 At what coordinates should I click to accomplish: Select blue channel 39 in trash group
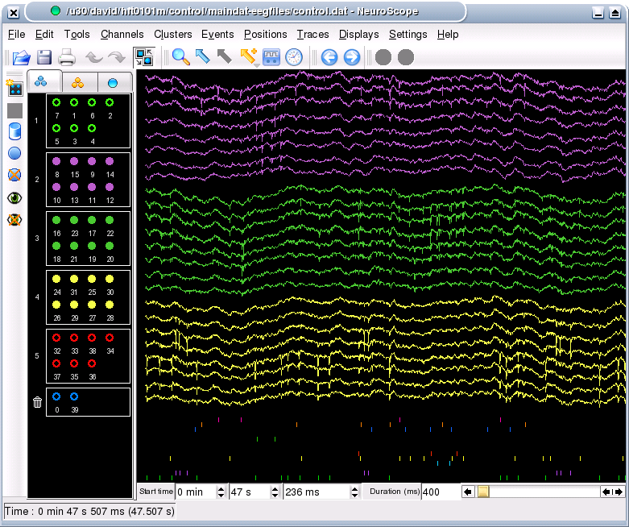pyautogui.click(x=74, y=396)
